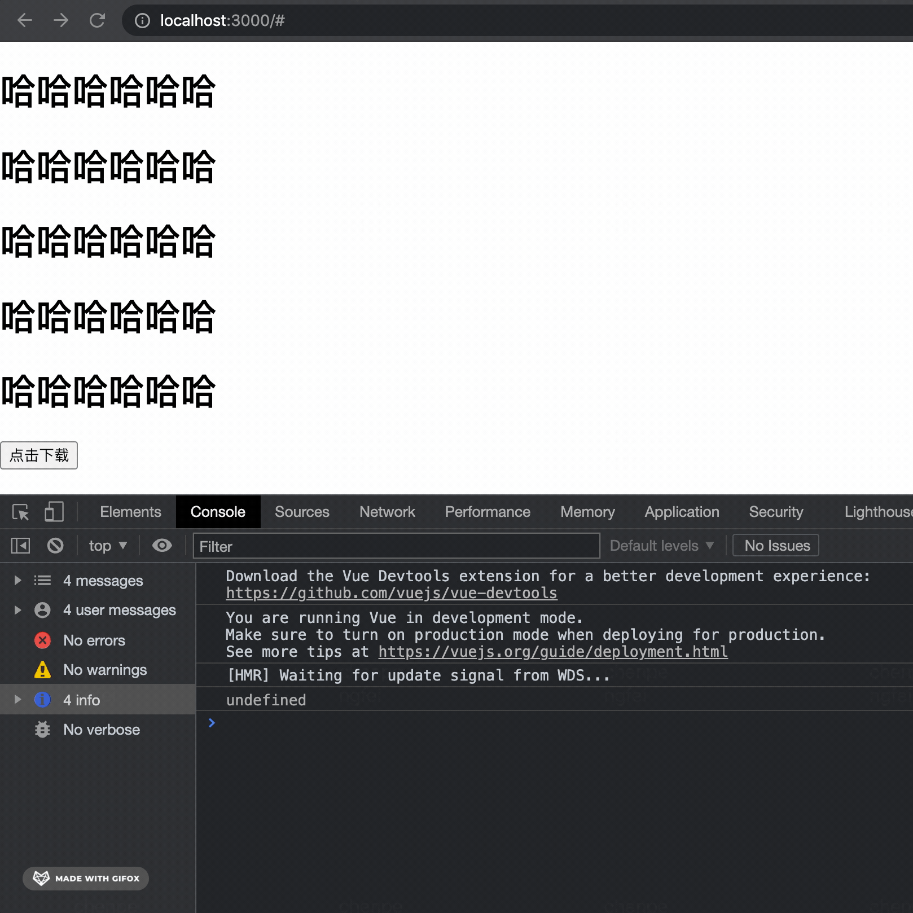Go back with the browser back arrow
This screenshot has width=913, height=913.
coord(25,21)
